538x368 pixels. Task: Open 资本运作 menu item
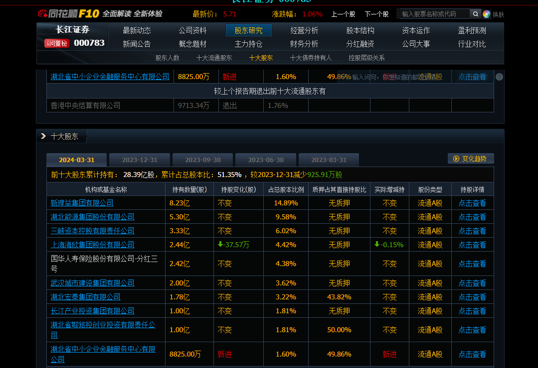[x=416, y=30]
